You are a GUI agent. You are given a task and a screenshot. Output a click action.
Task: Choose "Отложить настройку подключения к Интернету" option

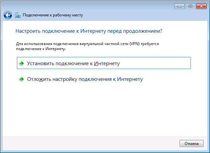[104, 79]
